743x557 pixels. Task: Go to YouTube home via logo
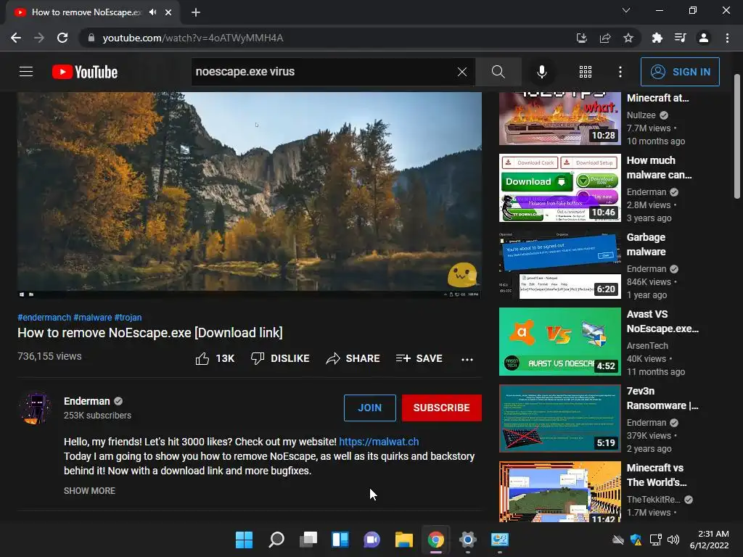pyautogui.click(x=85, y=72)
